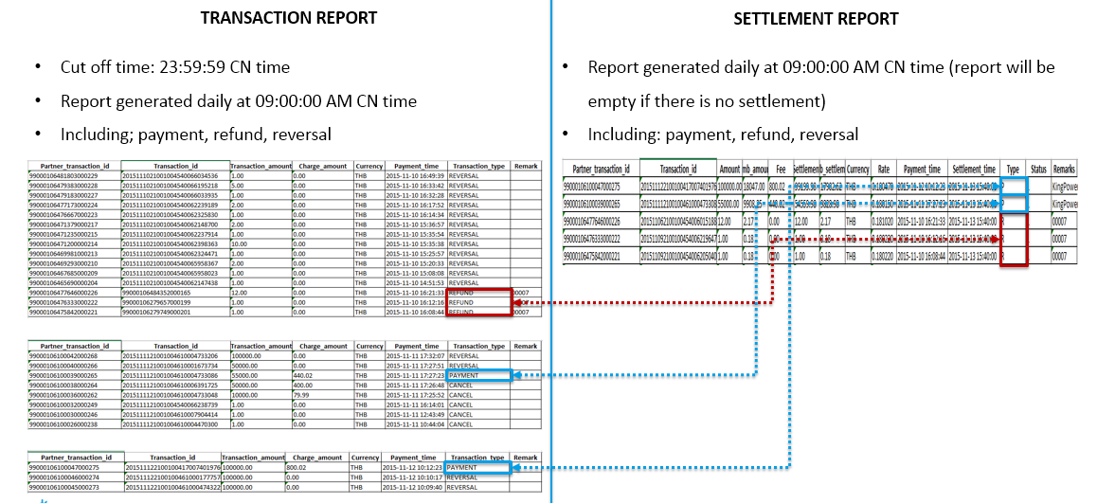Click the second table's Payment_time header
Image resolution: width=1097 pixels, height=503 pixels.
pos(416,346)
